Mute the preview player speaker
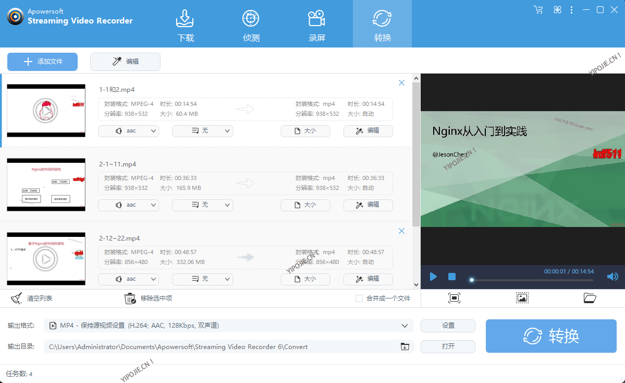The width and height of the screenshot is (625, 383). [x=612, y=277]
